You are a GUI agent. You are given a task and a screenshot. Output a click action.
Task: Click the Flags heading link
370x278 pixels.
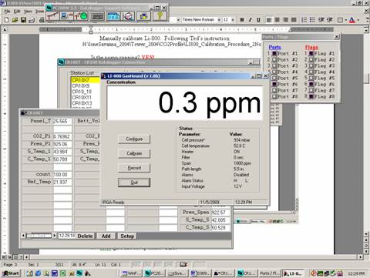click(x=311, y=47)
